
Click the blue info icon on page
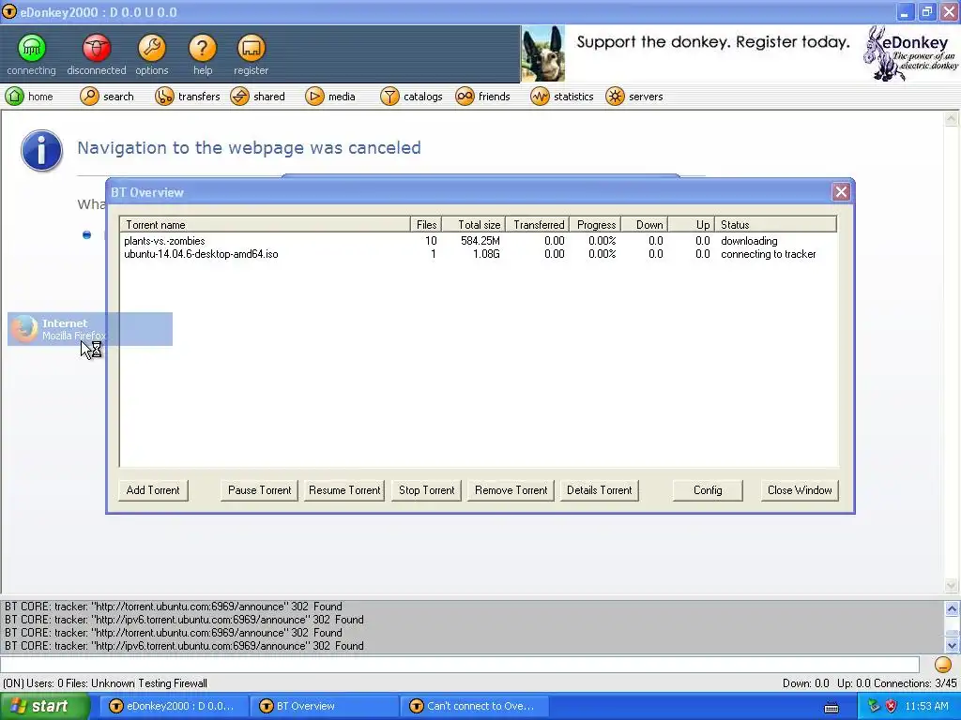pos(41,150)
